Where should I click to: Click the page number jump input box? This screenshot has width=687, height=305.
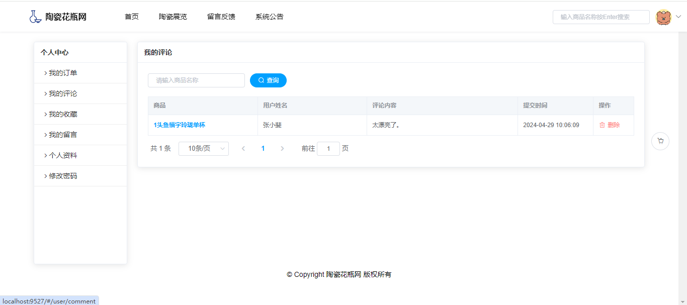point(328,149)
